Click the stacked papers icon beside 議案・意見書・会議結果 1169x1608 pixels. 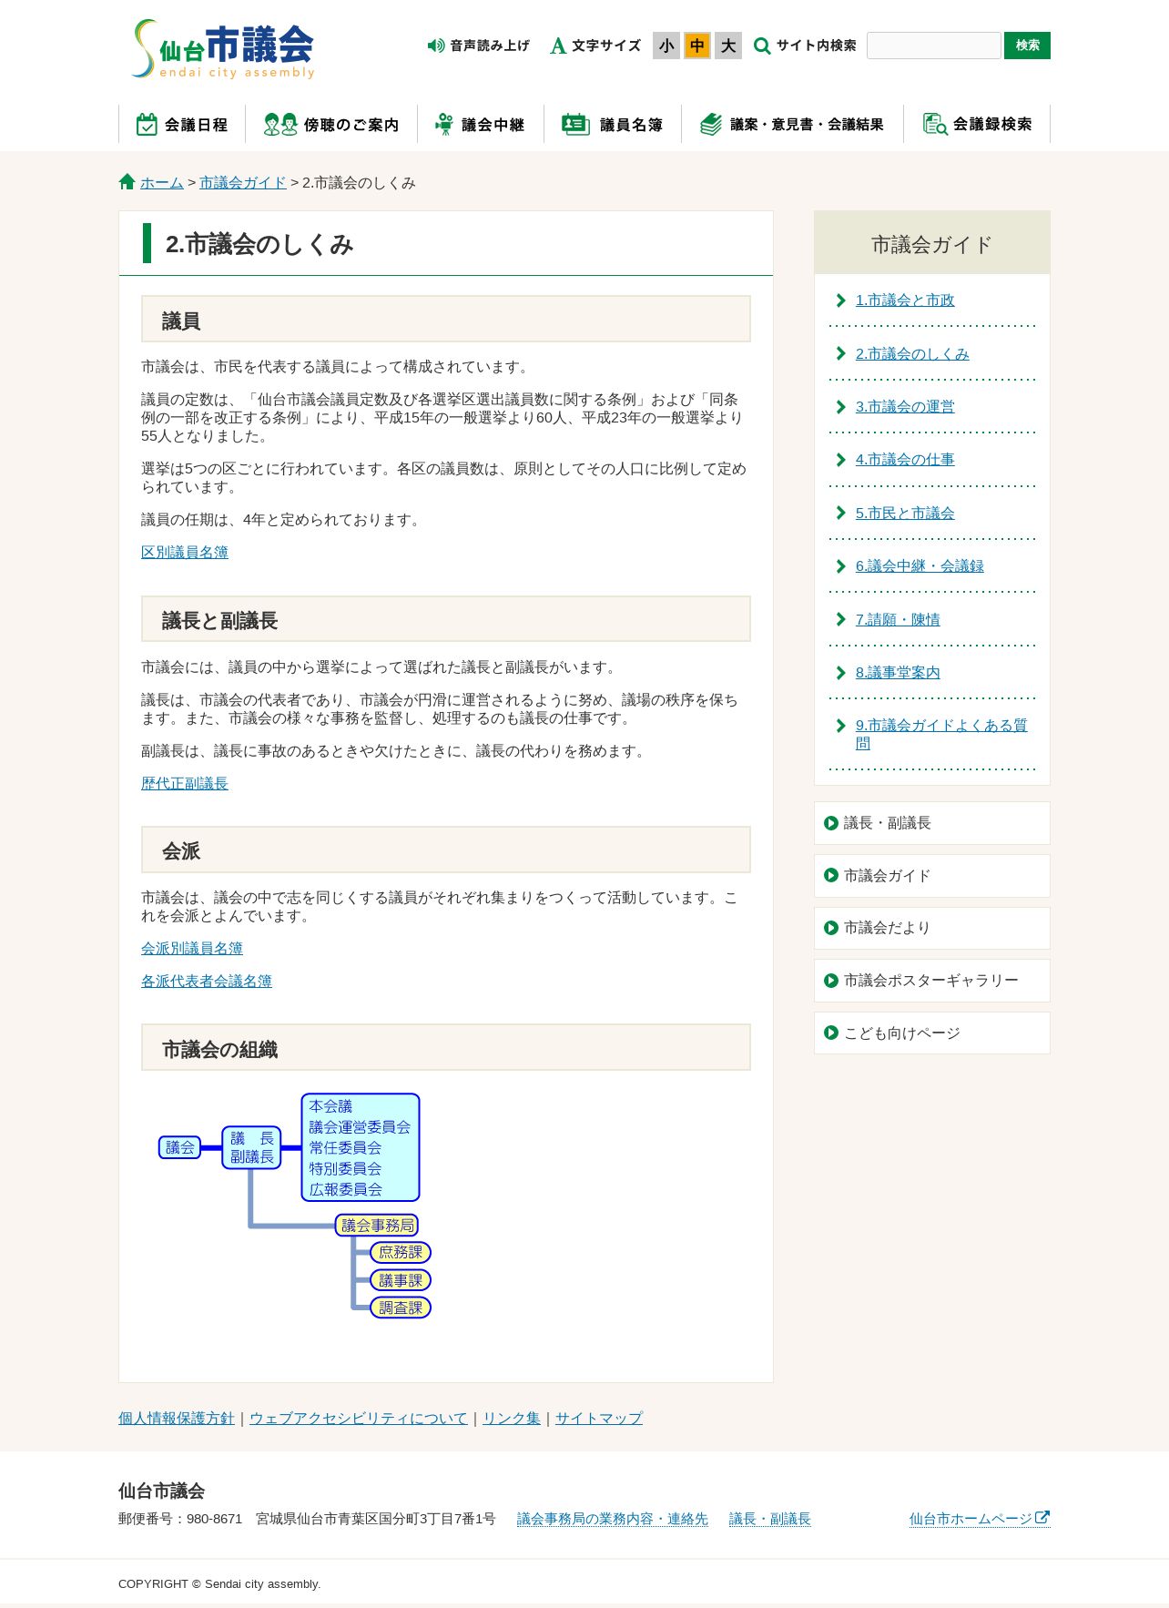pyautogui.click(x=711, y=125)
